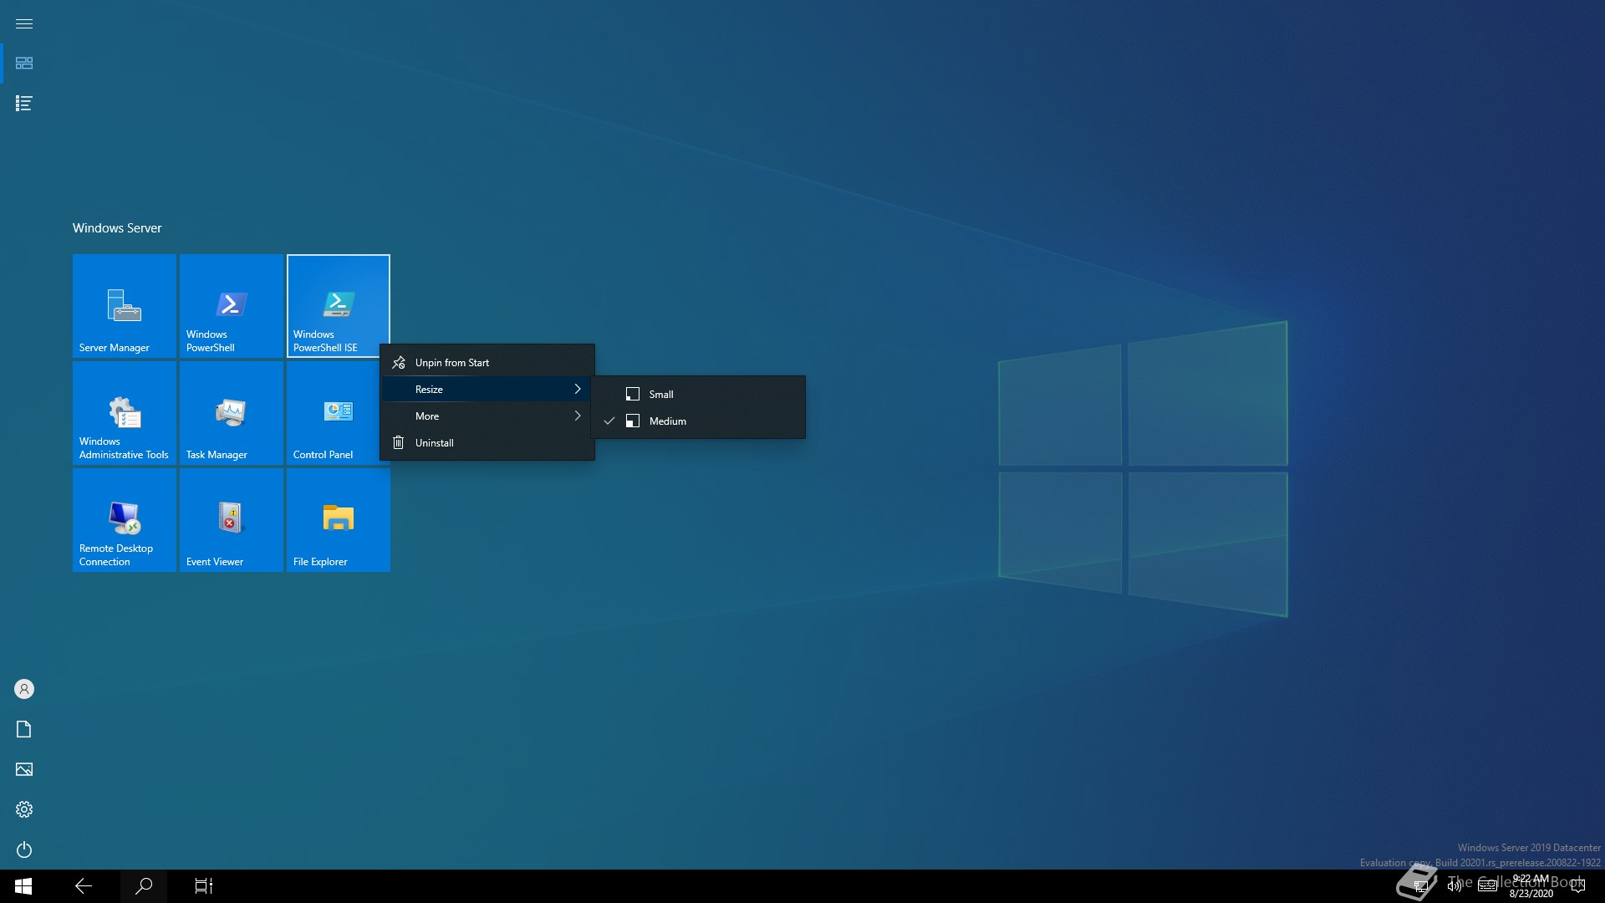
Task: Launch the Event Viewer tile
Action: coord(231,520)
